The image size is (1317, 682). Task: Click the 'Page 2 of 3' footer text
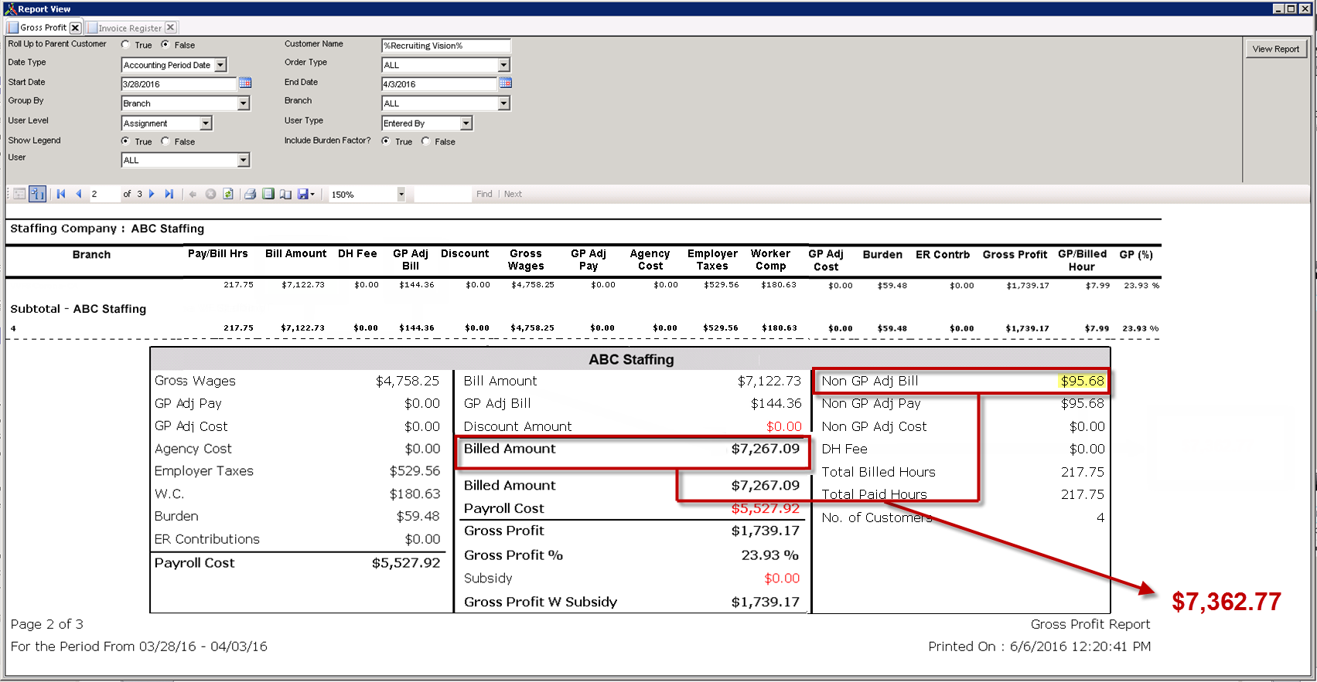[x=46, y=624]
